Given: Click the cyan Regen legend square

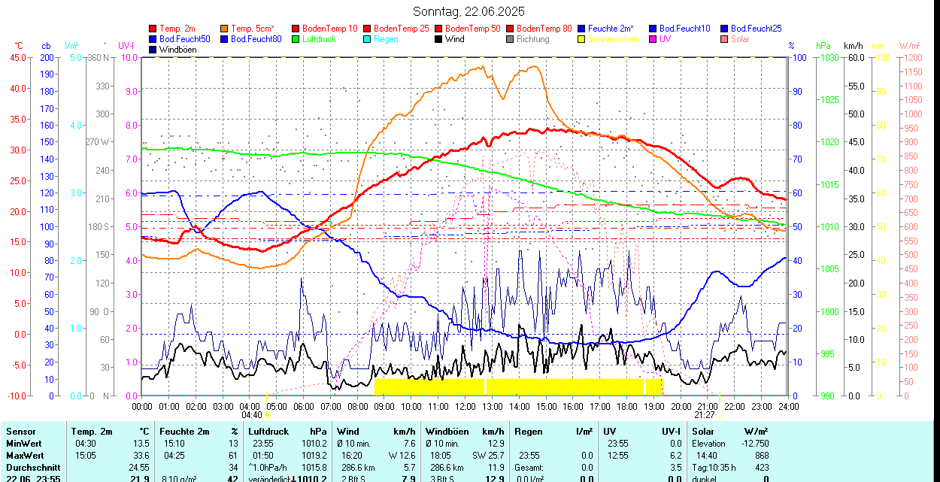Looking at the screenshot, I should (368, 39).
